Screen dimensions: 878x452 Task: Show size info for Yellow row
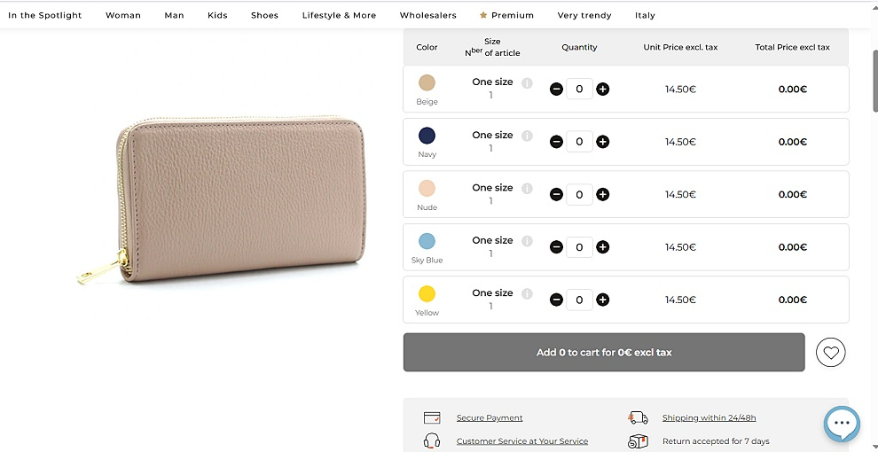[527, 293]
